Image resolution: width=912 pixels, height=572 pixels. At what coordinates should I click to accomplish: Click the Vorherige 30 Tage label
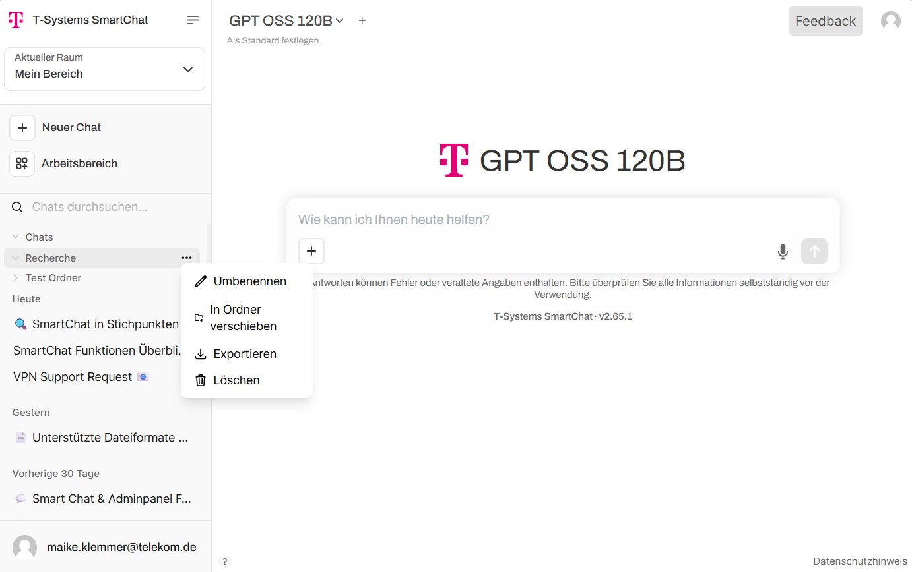tap(56, 474)
